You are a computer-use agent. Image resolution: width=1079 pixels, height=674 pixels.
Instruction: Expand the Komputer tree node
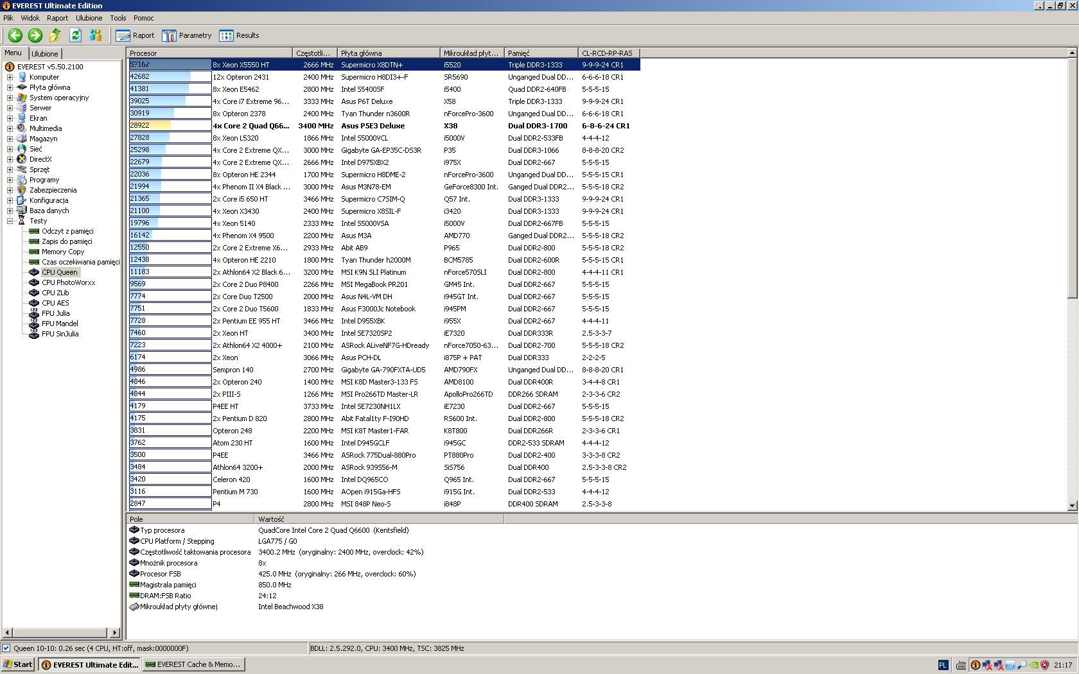click(x=10, y=77)
